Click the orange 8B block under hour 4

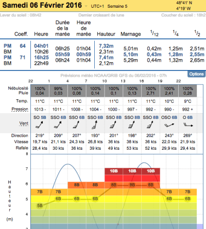(x=77, y=185)
